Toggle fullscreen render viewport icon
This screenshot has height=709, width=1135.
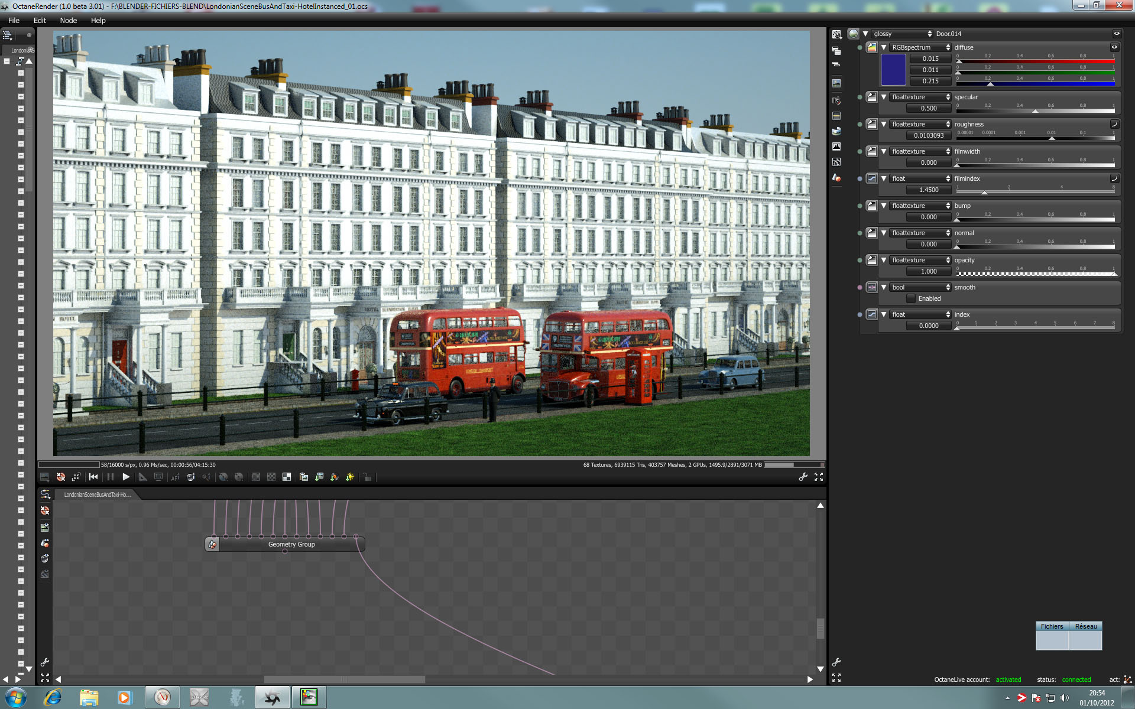coord(819,477)
